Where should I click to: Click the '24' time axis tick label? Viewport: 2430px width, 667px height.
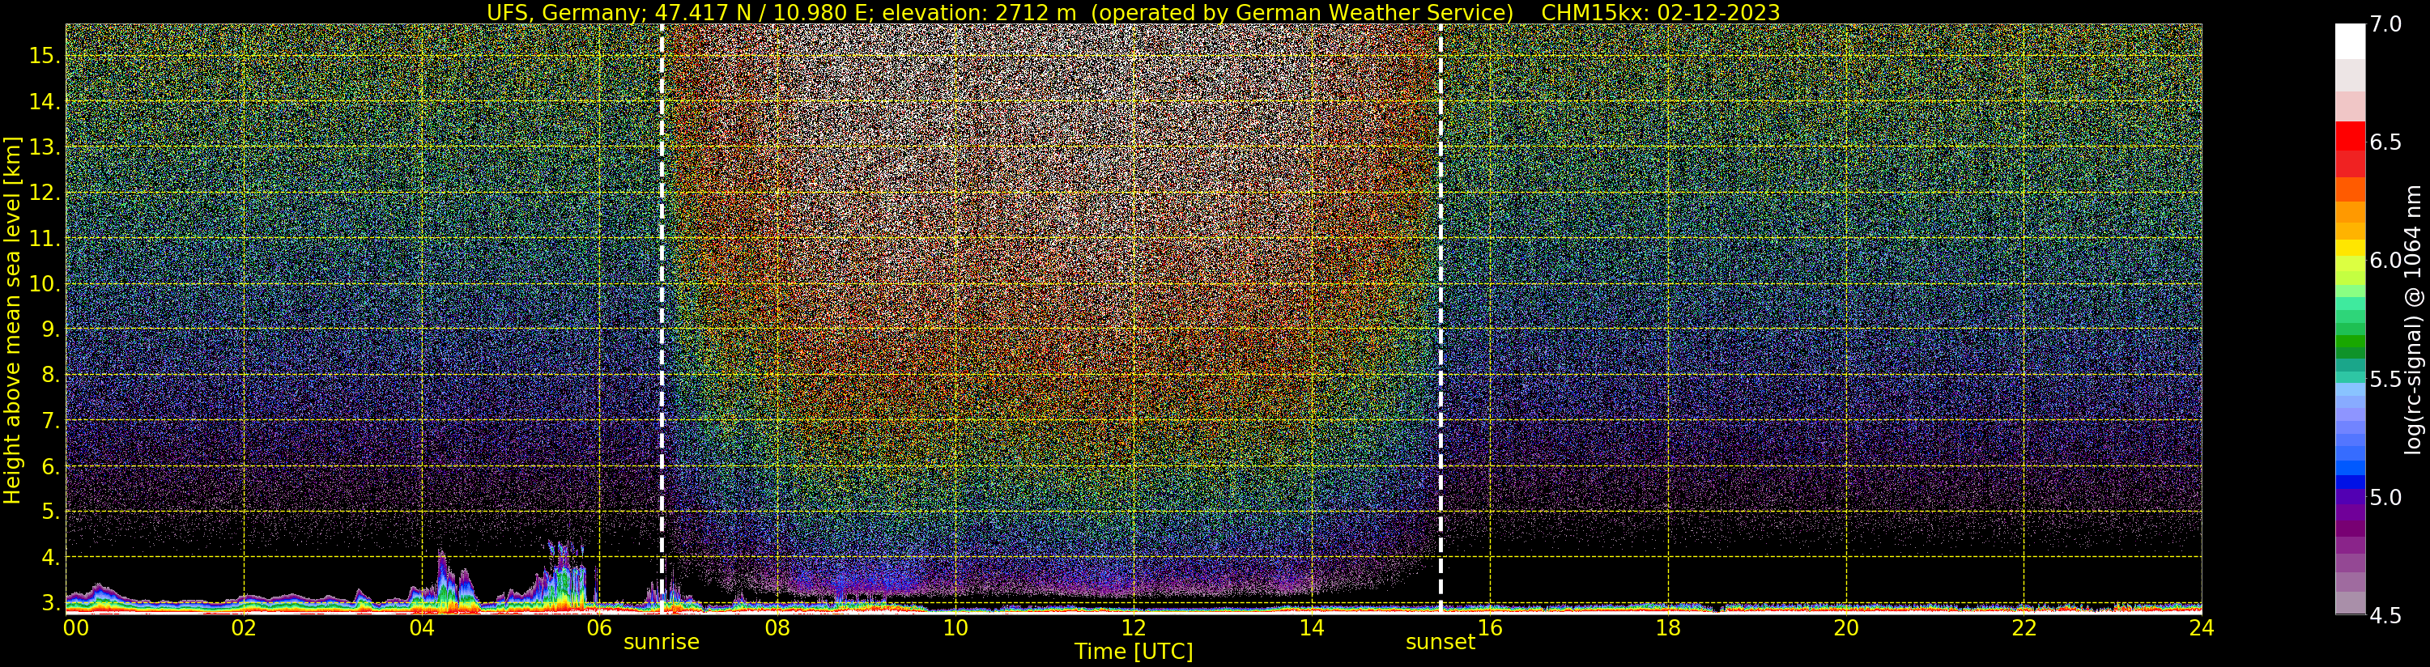(x=2201, y=627)
